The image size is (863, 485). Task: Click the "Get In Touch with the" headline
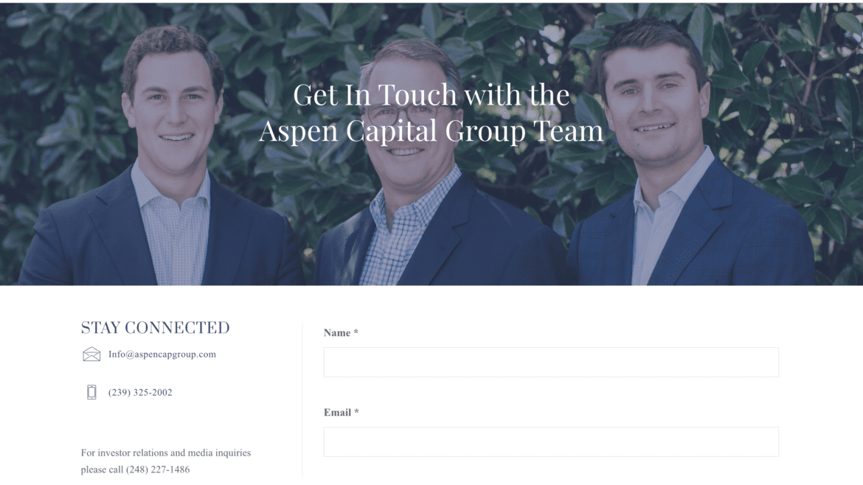click(x=431, y=95)
